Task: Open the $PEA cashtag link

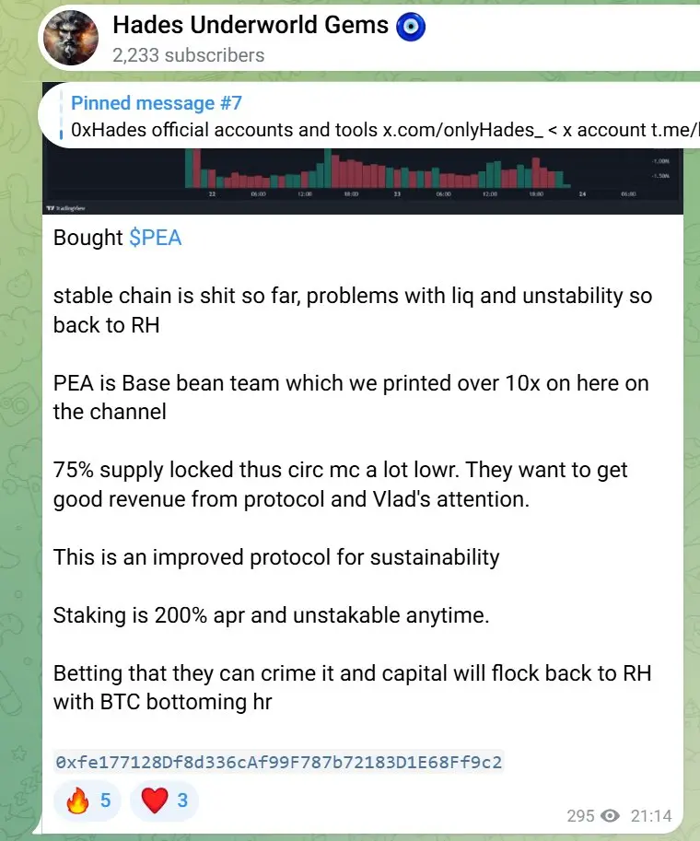Action: (x=156, y=238)
